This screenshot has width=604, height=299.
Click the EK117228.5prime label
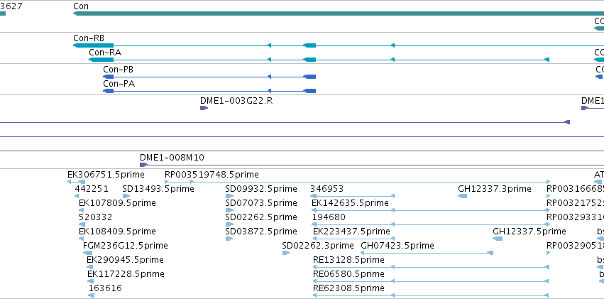[x=126, y=274]
